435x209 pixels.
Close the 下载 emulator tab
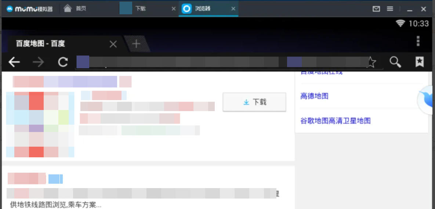tap(174, 9)
